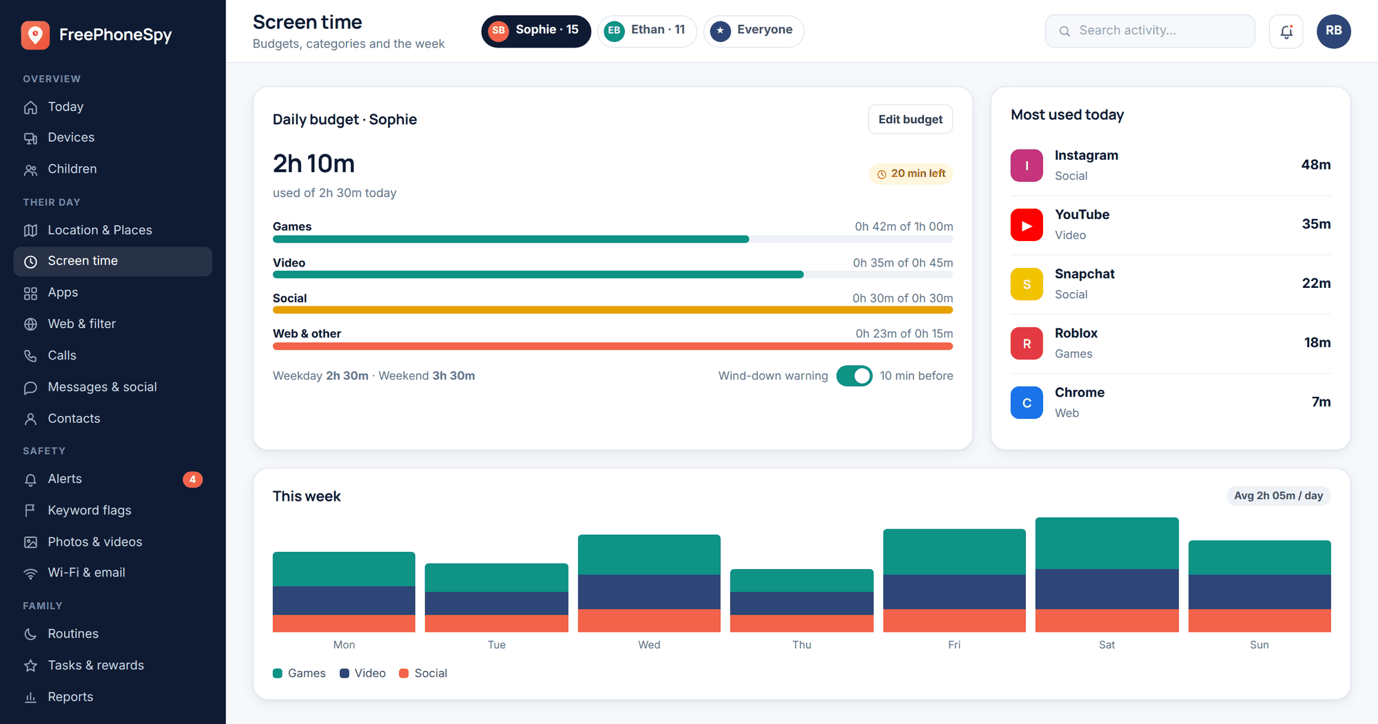1378x724 pixels.
Task: Go to Devices in sidebar
Action: [112, 138]
